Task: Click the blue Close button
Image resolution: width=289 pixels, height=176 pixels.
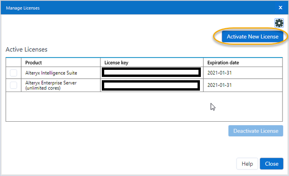Action: click(x=272, y=164)
